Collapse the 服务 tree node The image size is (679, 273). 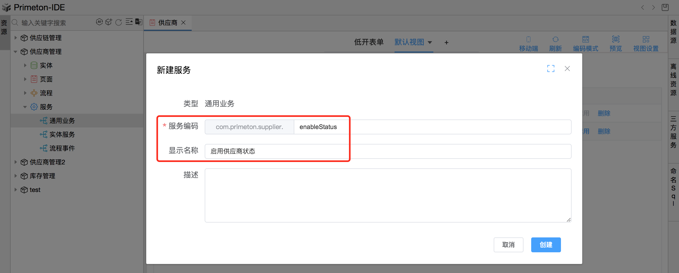point(25,107)
